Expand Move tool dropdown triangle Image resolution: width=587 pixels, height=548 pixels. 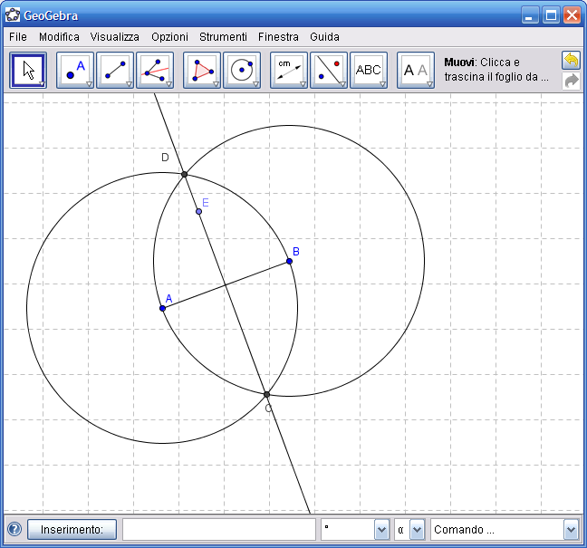(42, 84)
